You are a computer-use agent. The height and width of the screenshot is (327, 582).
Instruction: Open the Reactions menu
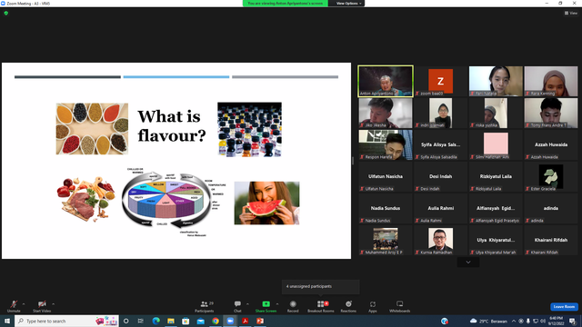pyautogui.click(x=348, y=306)
